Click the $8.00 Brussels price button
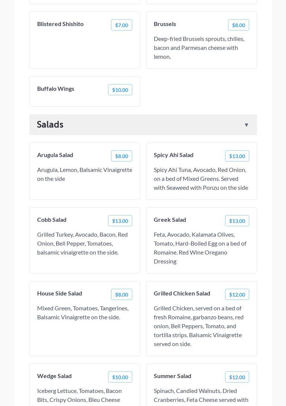 point(238,25)
